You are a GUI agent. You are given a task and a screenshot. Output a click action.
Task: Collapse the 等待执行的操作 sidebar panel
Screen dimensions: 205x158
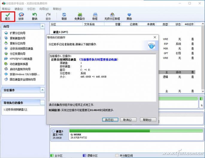point(42,102)
